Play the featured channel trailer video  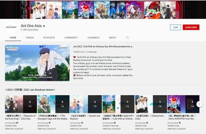(37, 63)
